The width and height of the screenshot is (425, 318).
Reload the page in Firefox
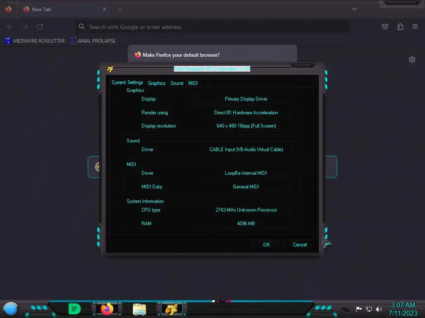40,27
